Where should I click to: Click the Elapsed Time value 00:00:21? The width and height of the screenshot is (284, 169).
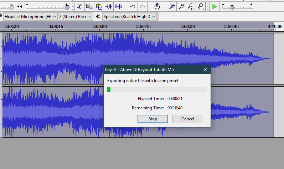pos(175,99)
